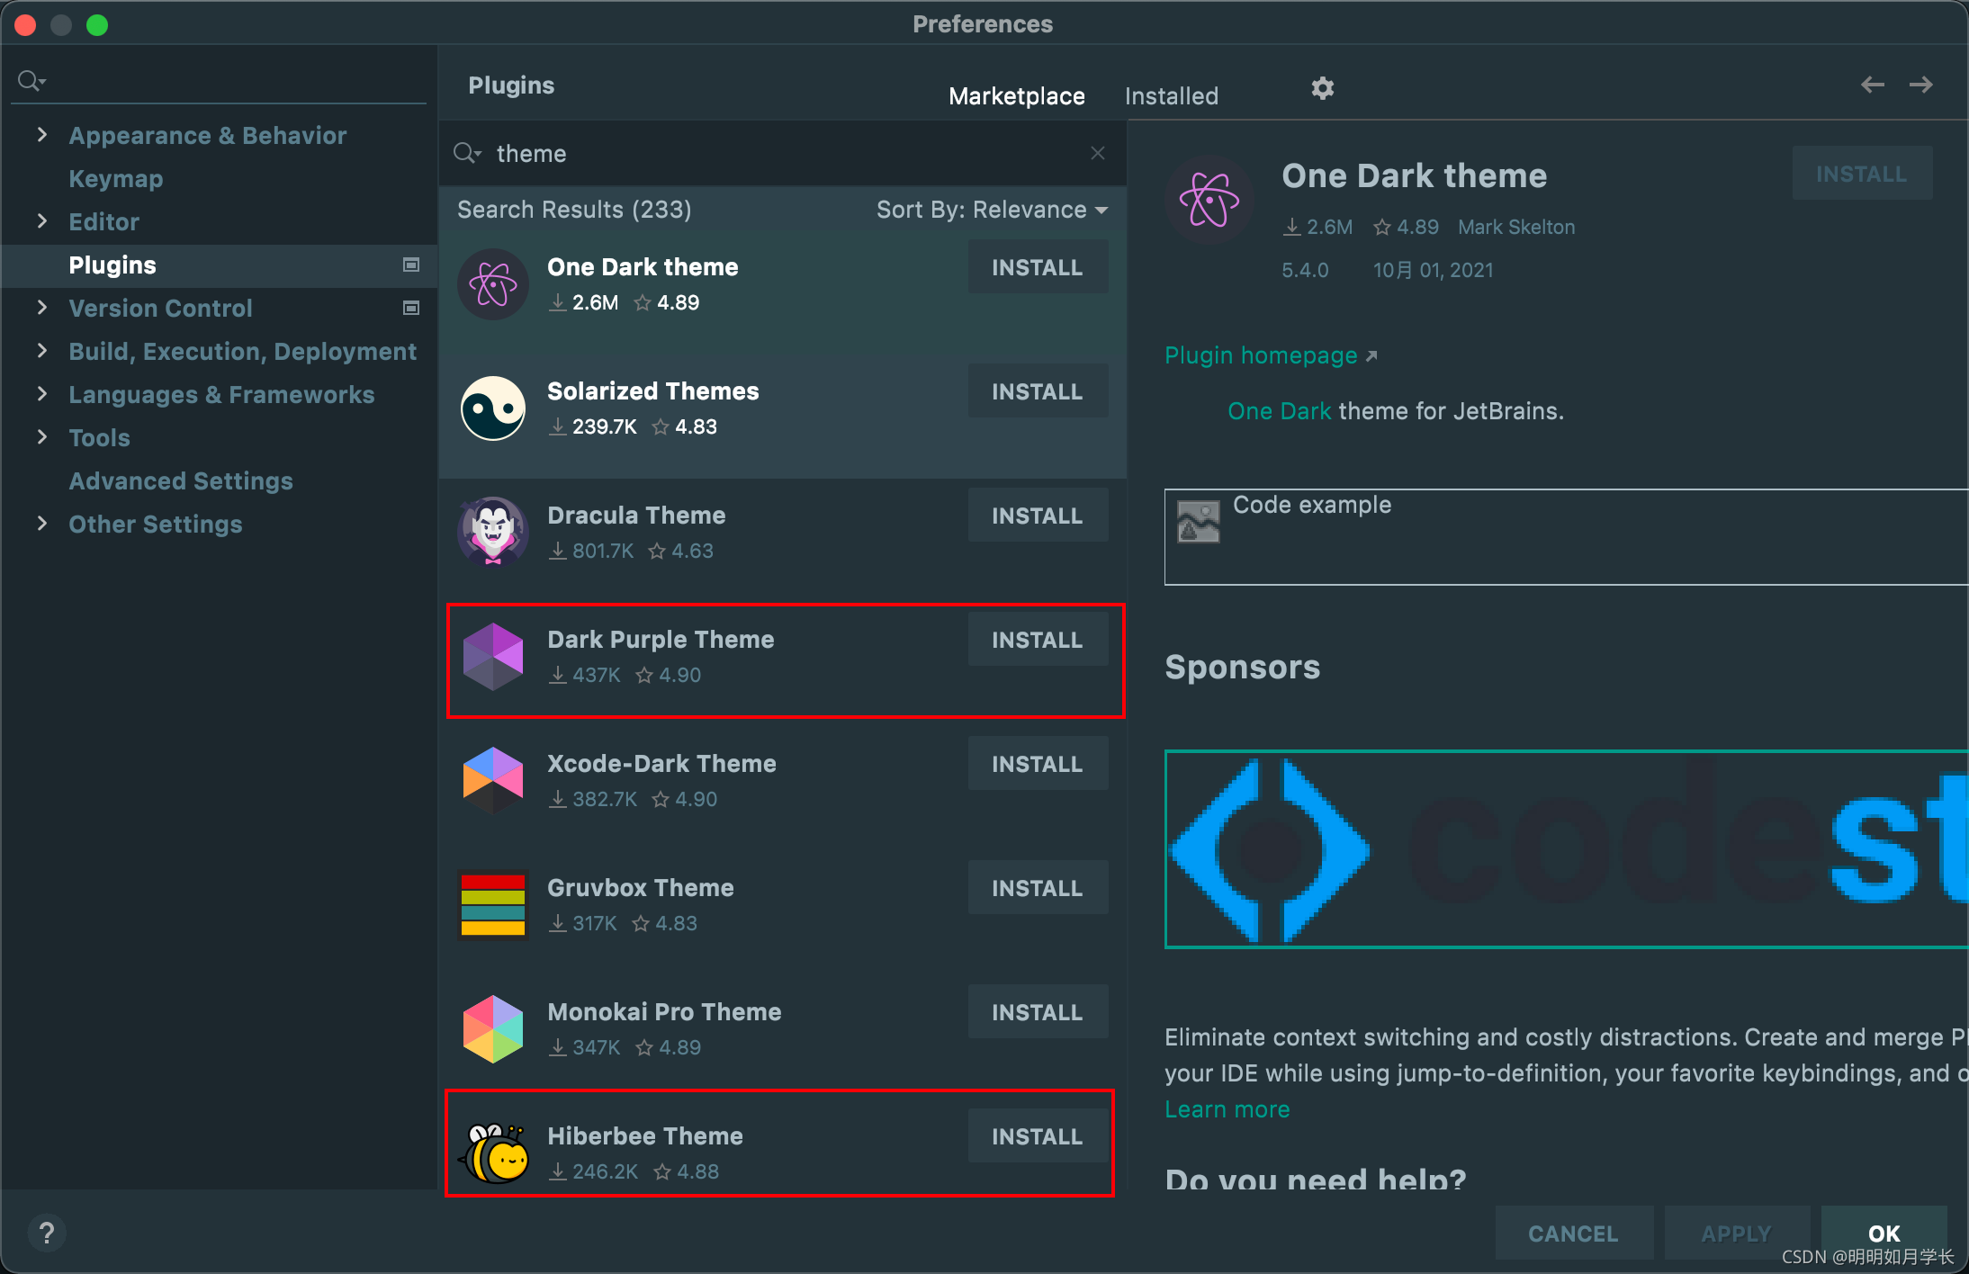This screenshot has width=1969, height=1274.
Task: Click the codestream sponsor banner image
Action: (1566, 848)
